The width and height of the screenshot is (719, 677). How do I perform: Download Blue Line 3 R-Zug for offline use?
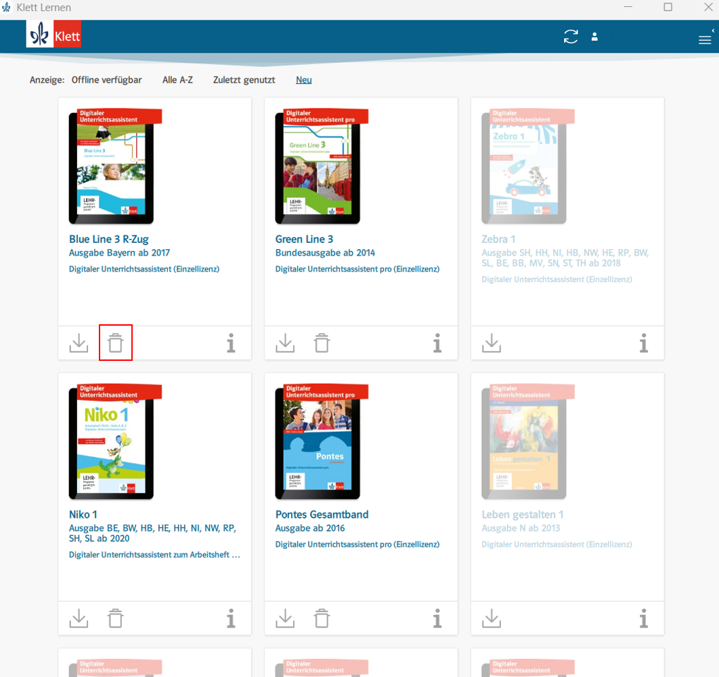[79, 343]
